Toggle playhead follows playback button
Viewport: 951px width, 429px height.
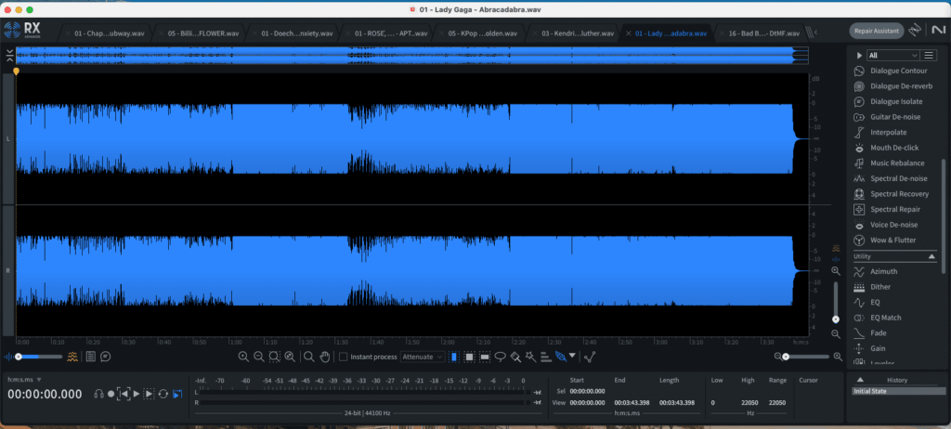[x=177, y=394]
